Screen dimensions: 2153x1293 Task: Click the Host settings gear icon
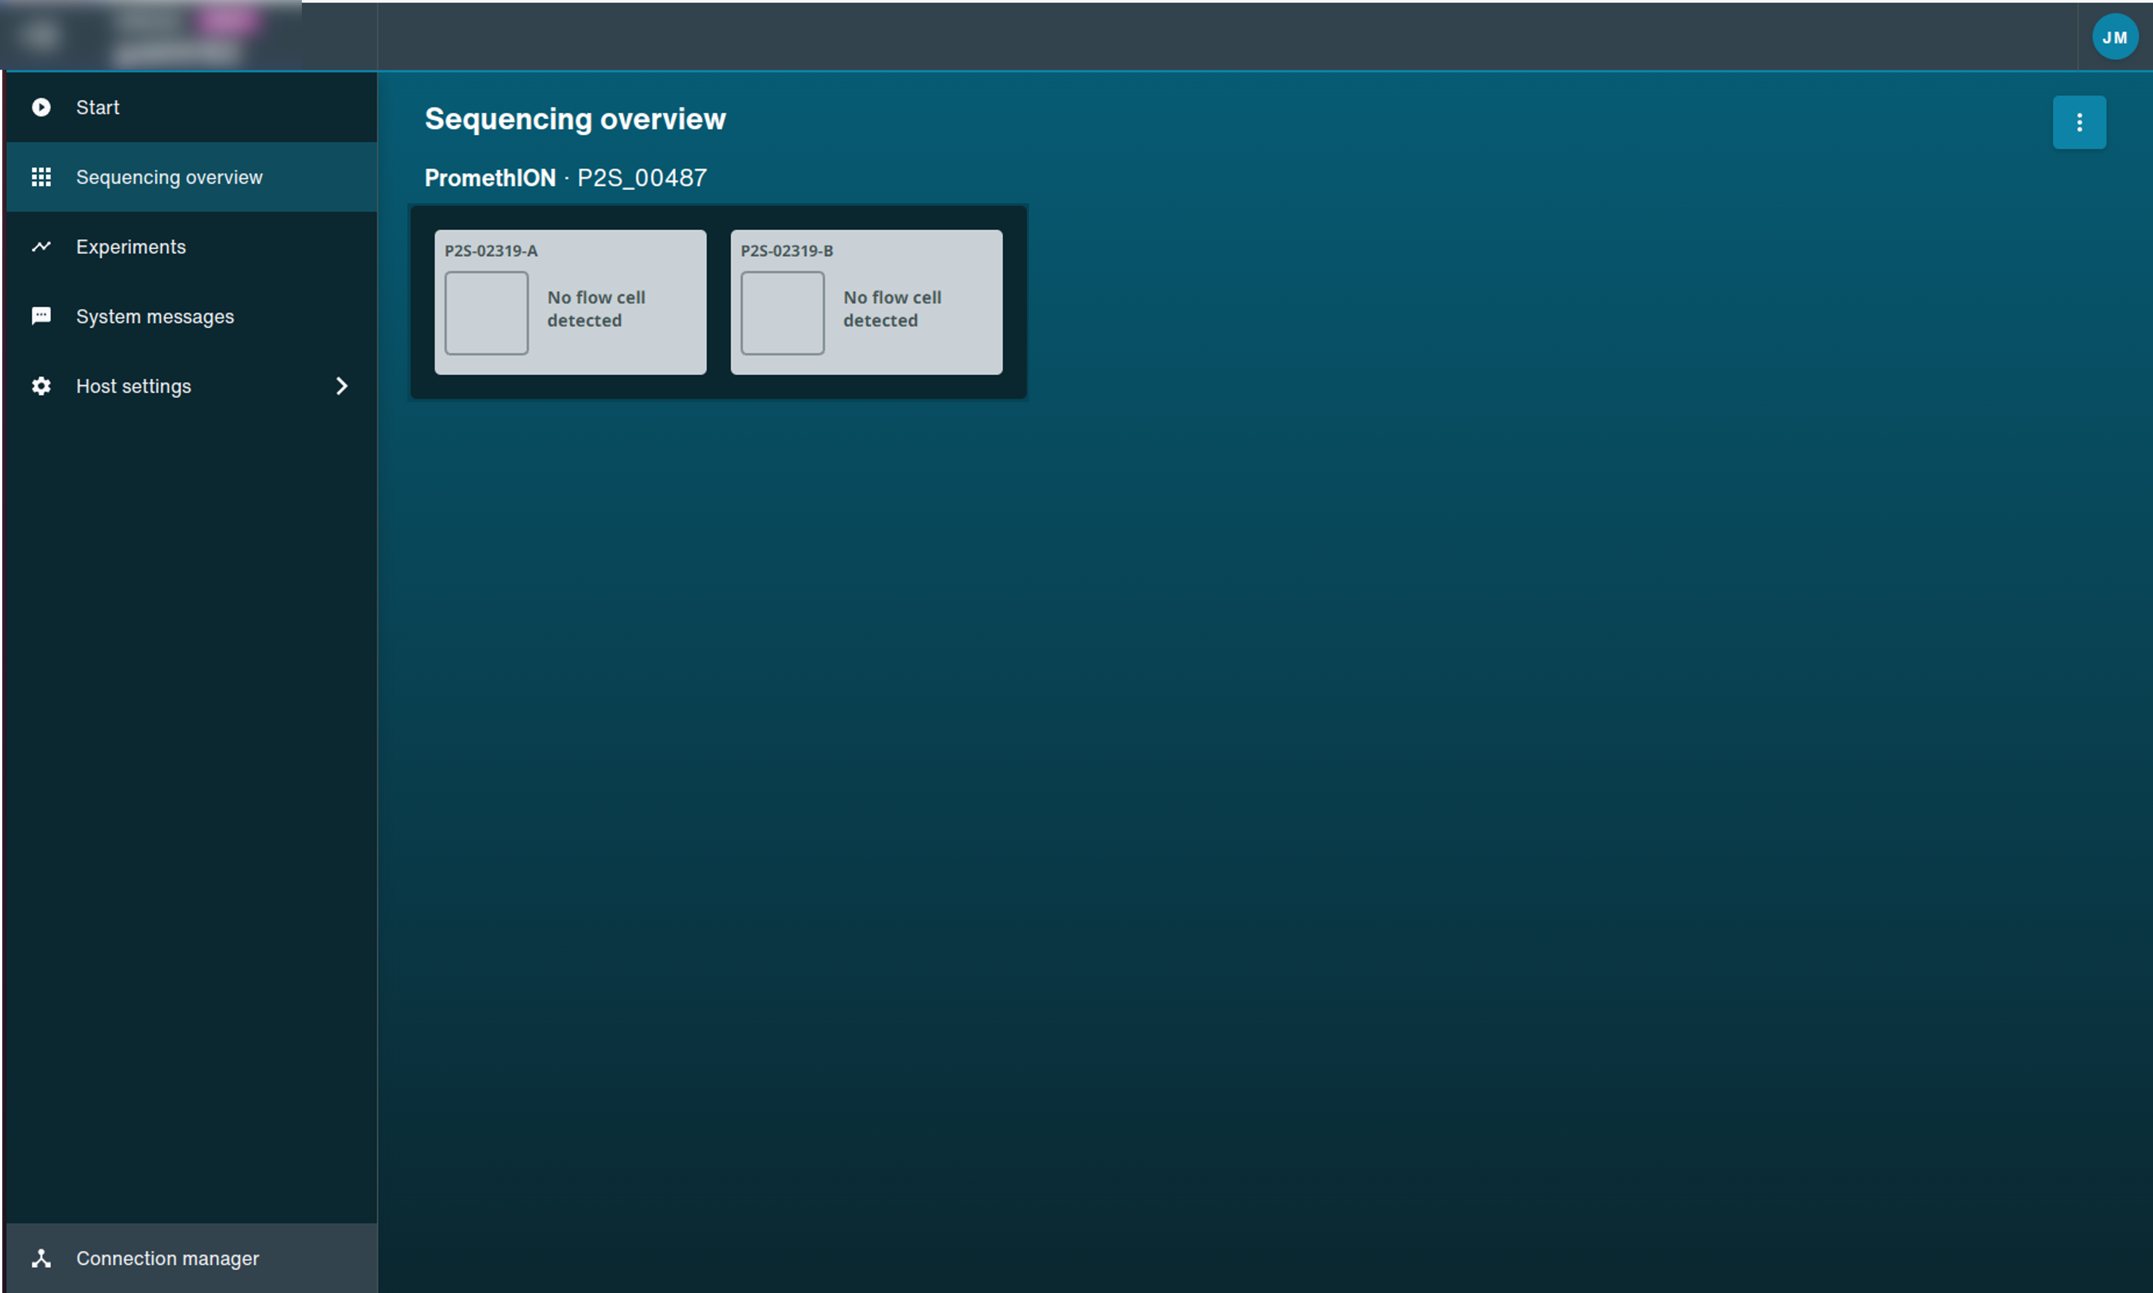41,386
